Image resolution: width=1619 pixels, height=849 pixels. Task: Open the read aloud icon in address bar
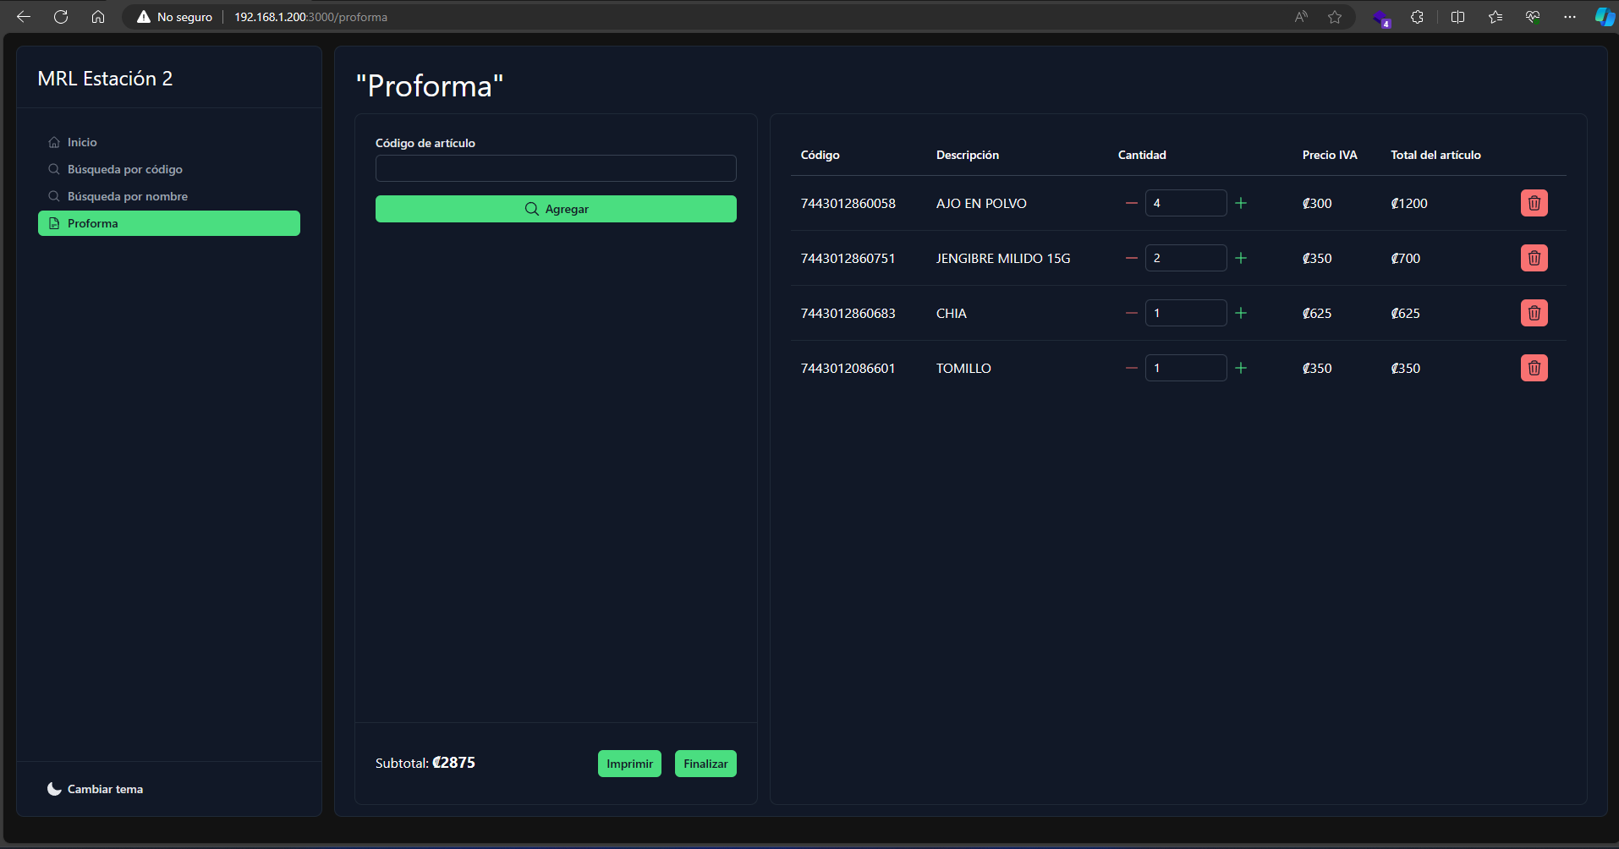(1301, 17)
